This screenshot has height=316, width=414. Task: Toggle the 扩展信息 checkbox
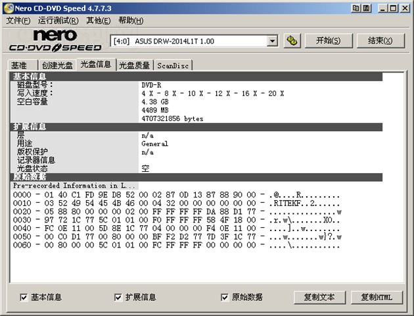click(x=118, y=298)
